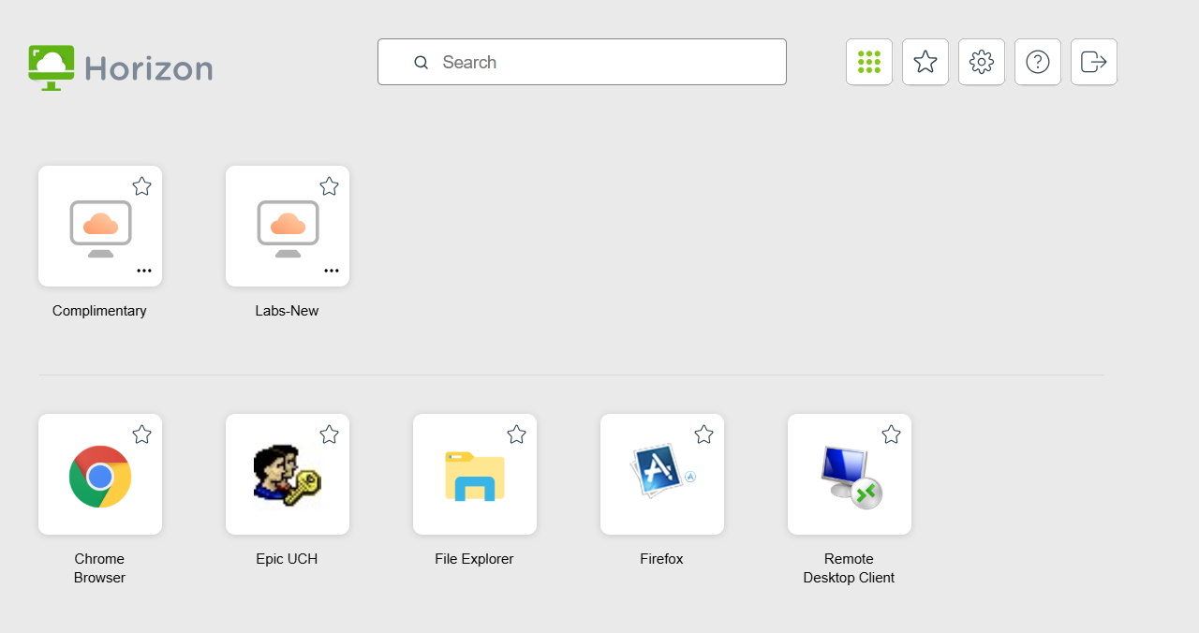Click the Horizon cloud logo

pos(52,67)
